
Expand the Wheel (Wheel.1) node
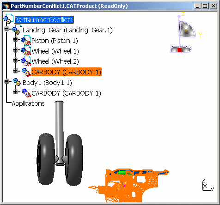[x=15, y=50]
